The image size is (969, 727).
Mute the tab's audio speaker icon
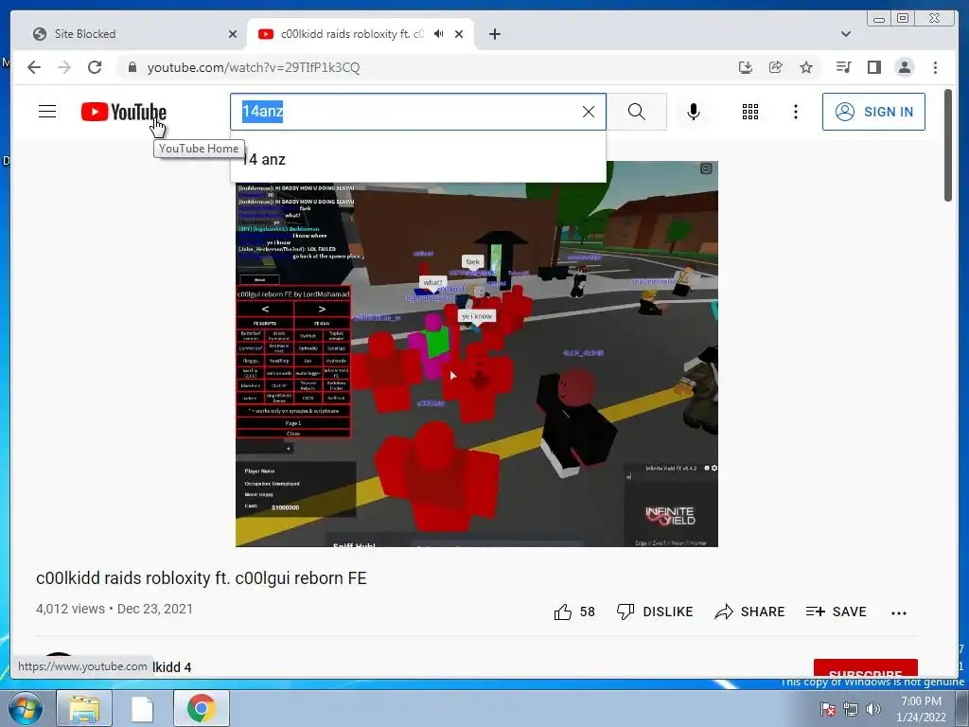pyautogui.click(x=439, y=34)
